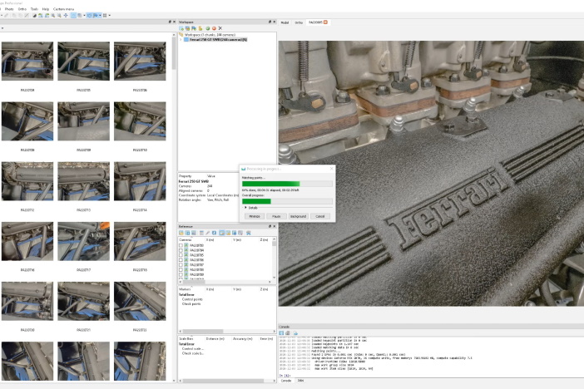Viewport: 584px width, 389px height.
Task: Click the Reset View crosshair icon in the main toolbar
Action: click(66, 16)
